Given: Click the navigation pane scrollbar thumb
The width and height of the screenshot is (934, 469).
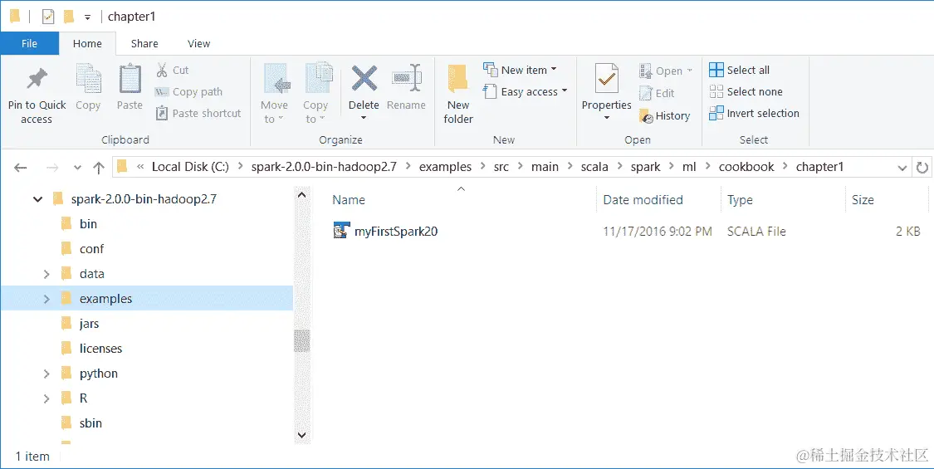Looking at the screenshot, I should pos(302,341).
